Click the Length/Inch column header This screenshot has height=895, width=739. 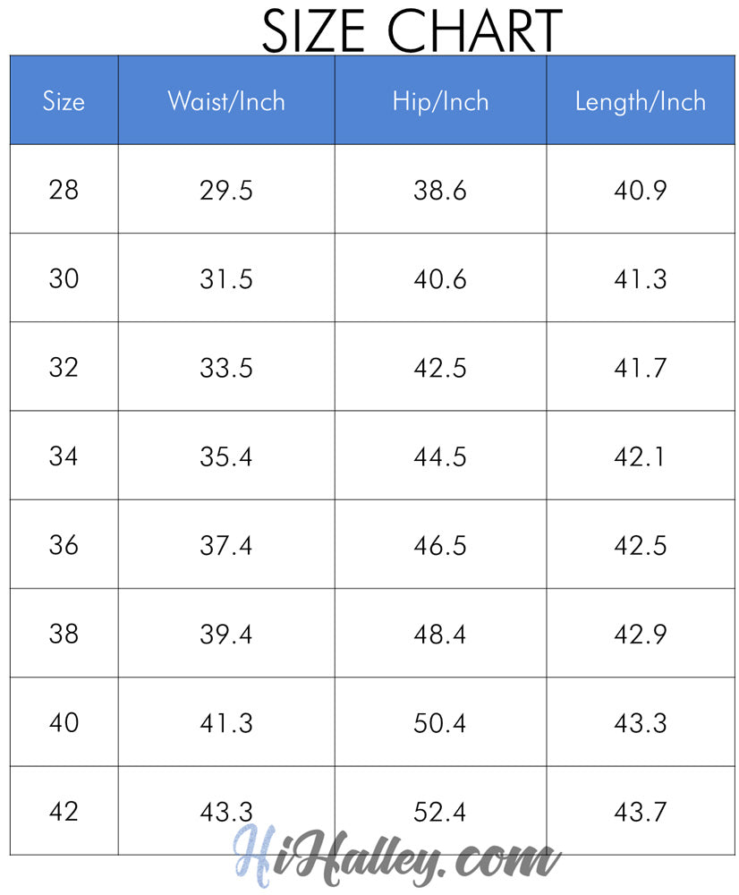coord(640,101)
